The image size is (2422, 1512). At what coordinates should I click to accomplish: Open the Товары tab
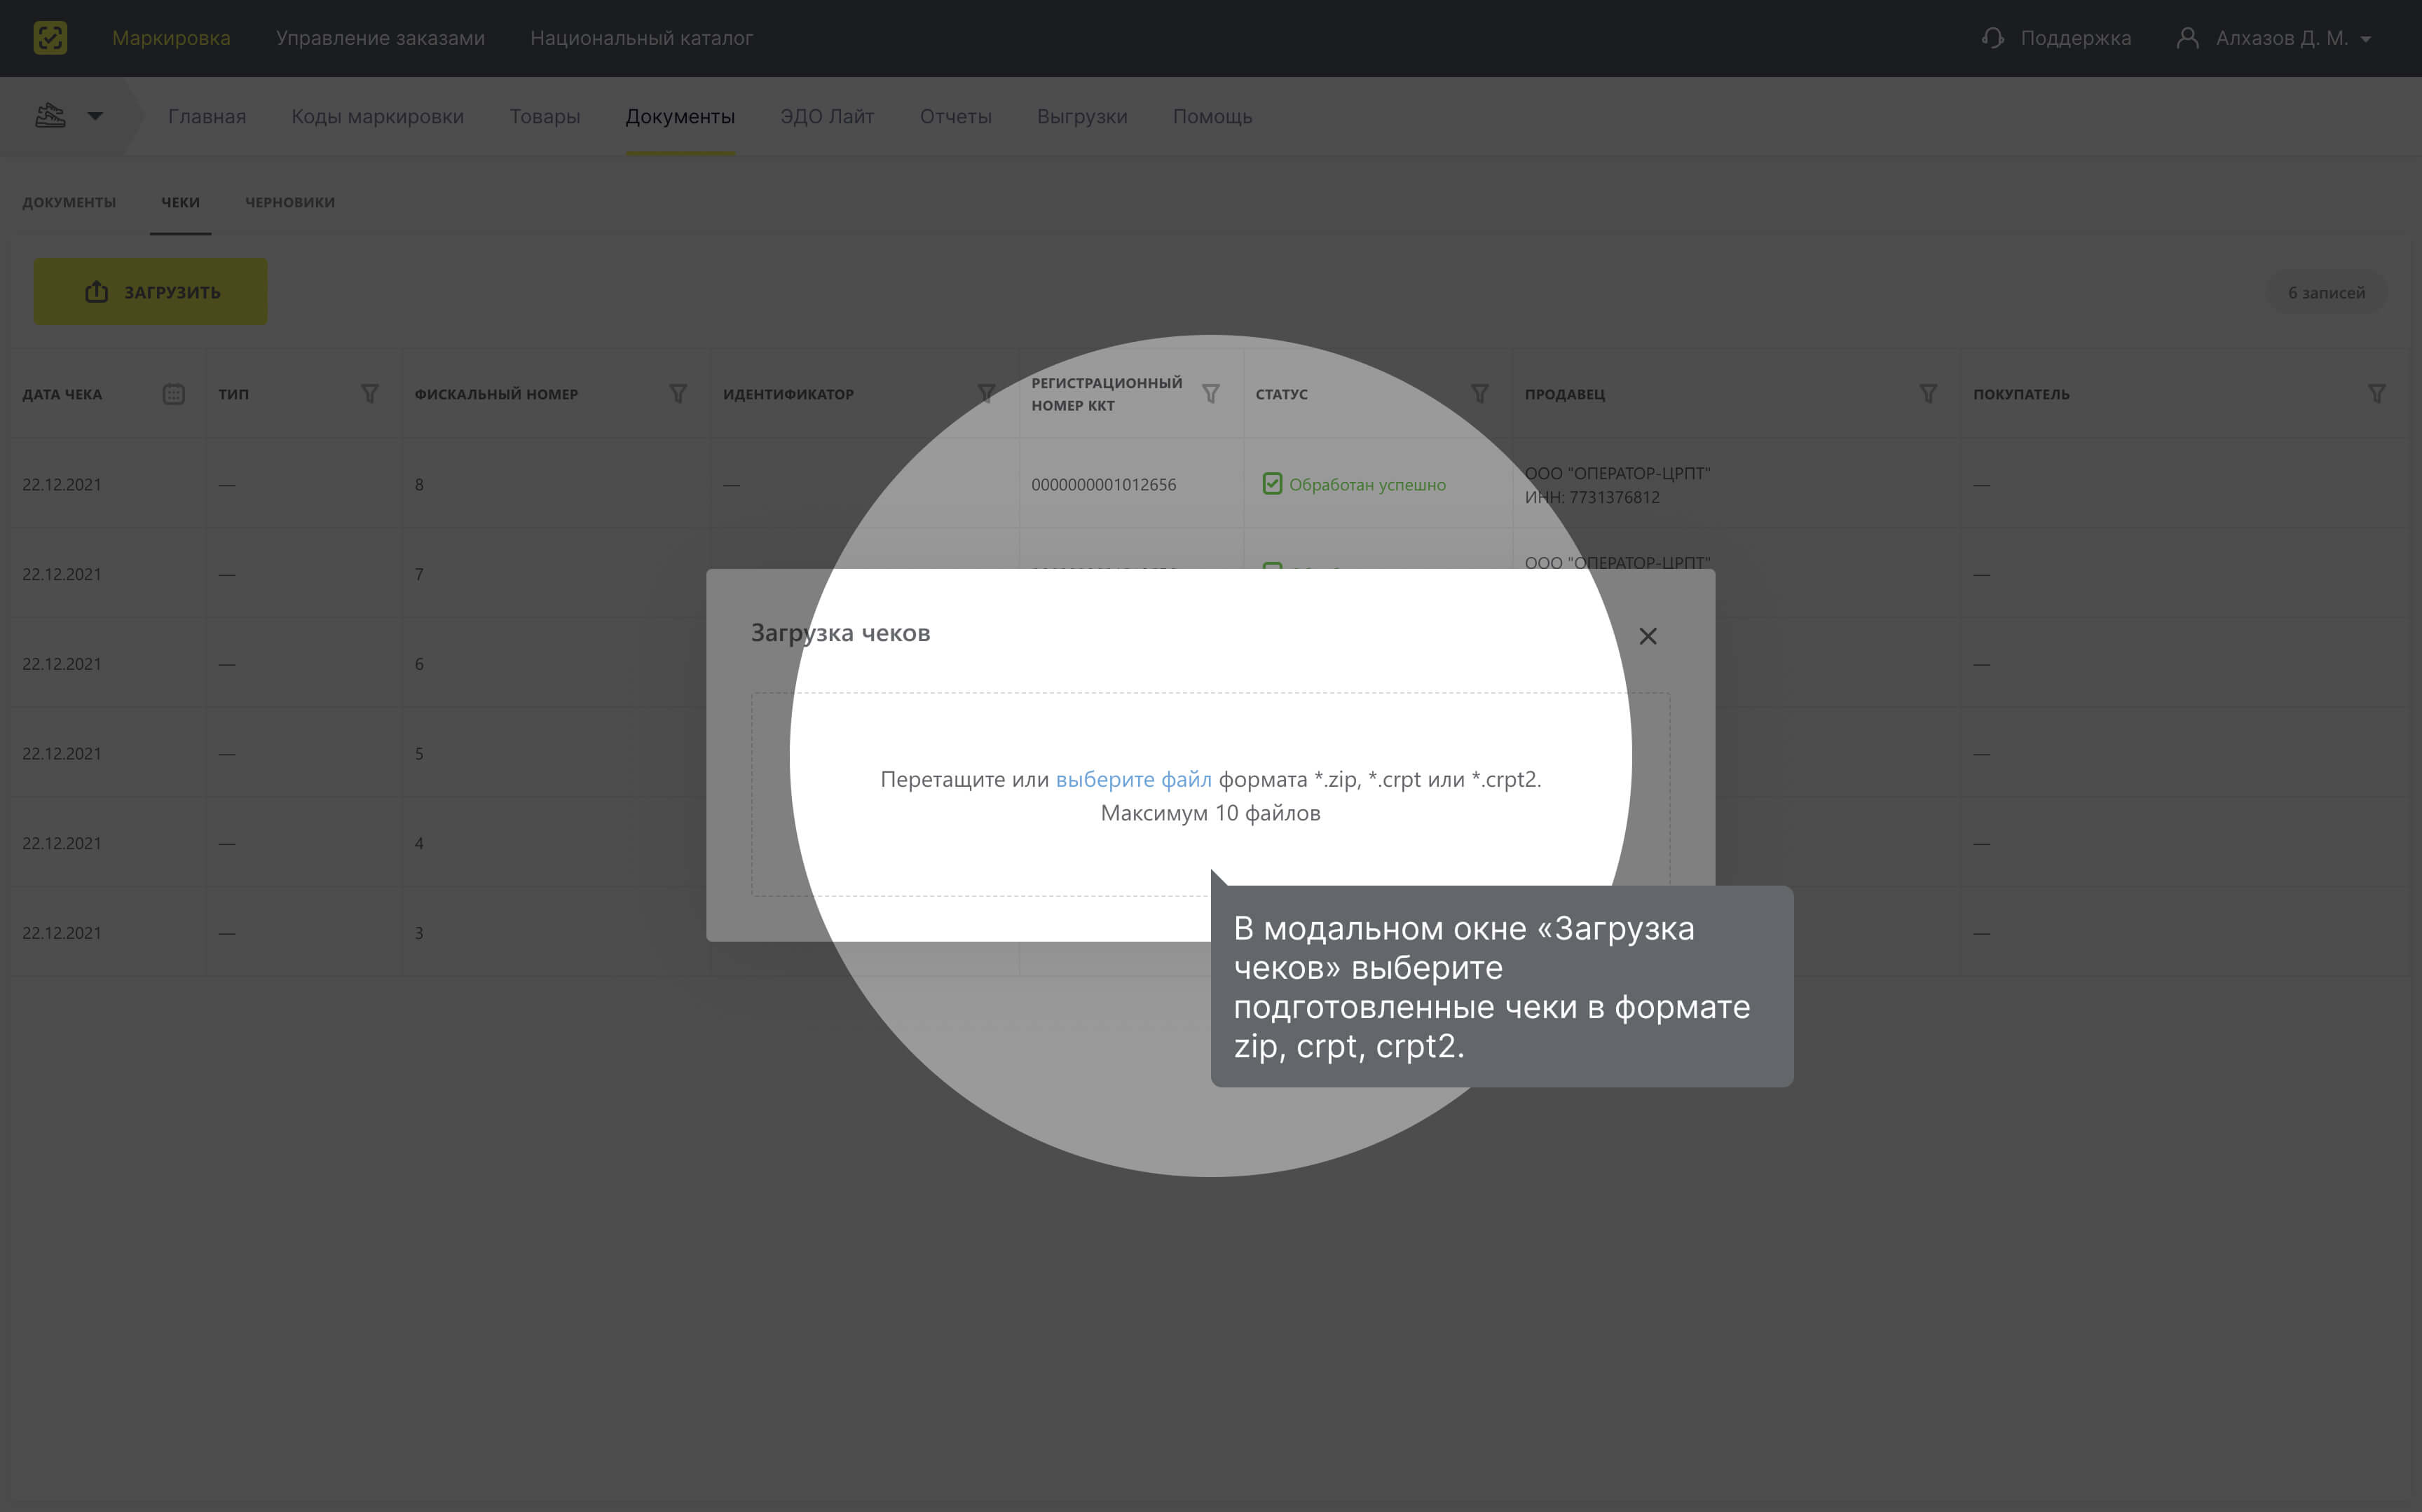tap(545, 116)
